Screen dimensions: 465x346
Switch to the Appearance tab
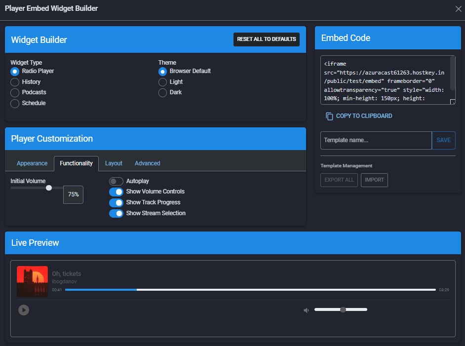coord(32,163)
